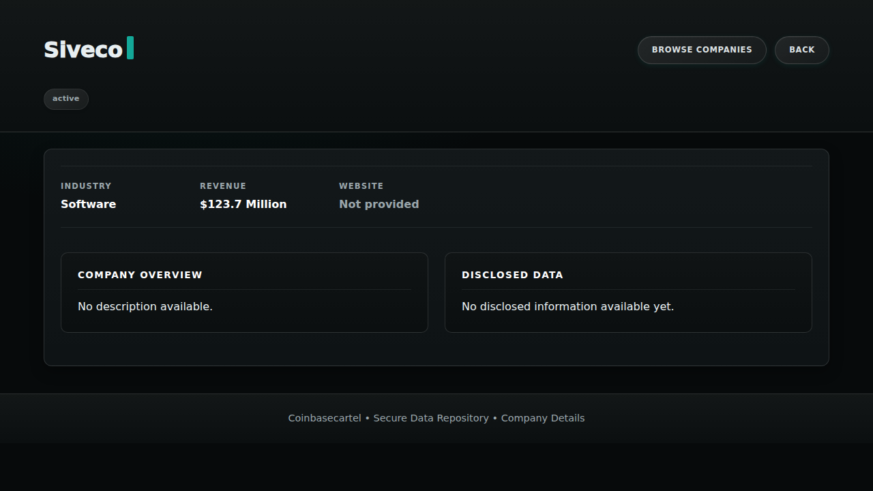
Task: Click the Browse Companies button
Action: tap(701, 50)
